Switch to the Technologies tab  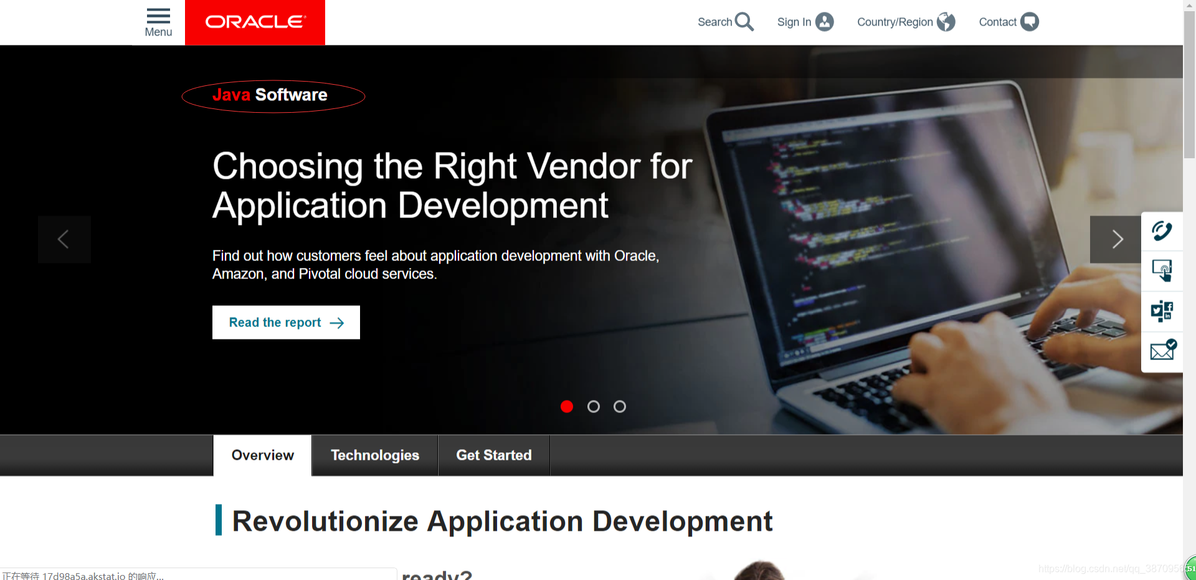[x=375, y=455]
